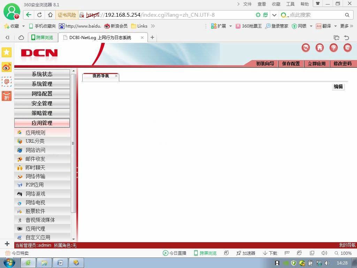The width and height of the screenshot is (357, 268).
Task: Click the sidebar Weibo icon
Action: coord(7,67)
